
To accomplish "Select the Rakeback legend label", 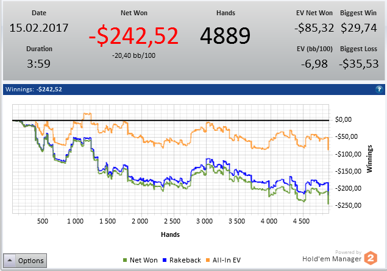I will [185, 260].
